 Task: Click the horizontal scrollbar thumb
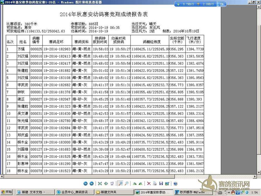[x=89, y=176]
